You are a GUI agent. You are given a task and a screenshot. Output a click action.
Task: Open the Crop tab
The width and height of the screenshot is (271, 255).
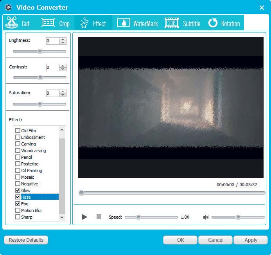coord(56,23)
